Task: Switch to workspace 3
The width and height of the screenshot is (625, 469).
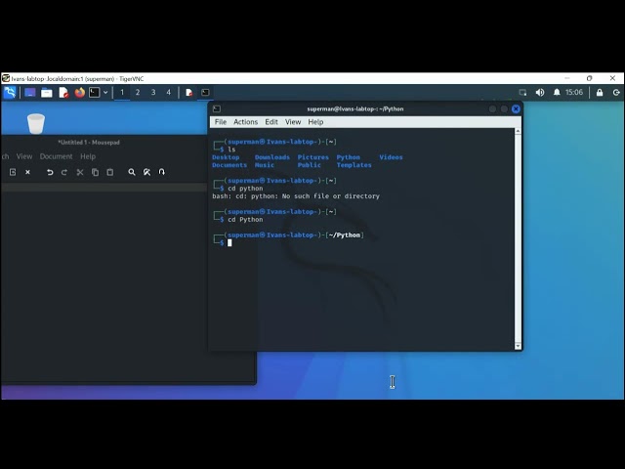Action: [153, 93]
